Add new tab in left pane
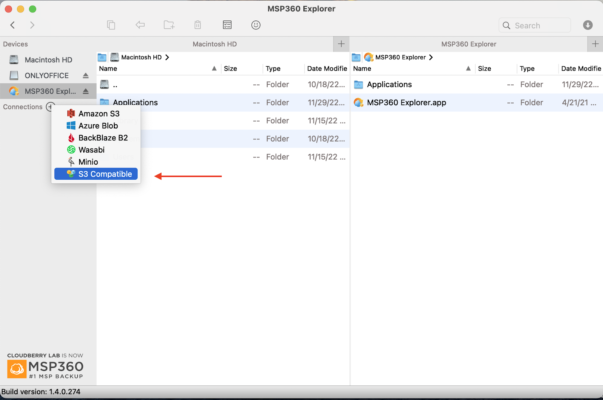This screenshot has height=400, width=603. pos(341,44)
